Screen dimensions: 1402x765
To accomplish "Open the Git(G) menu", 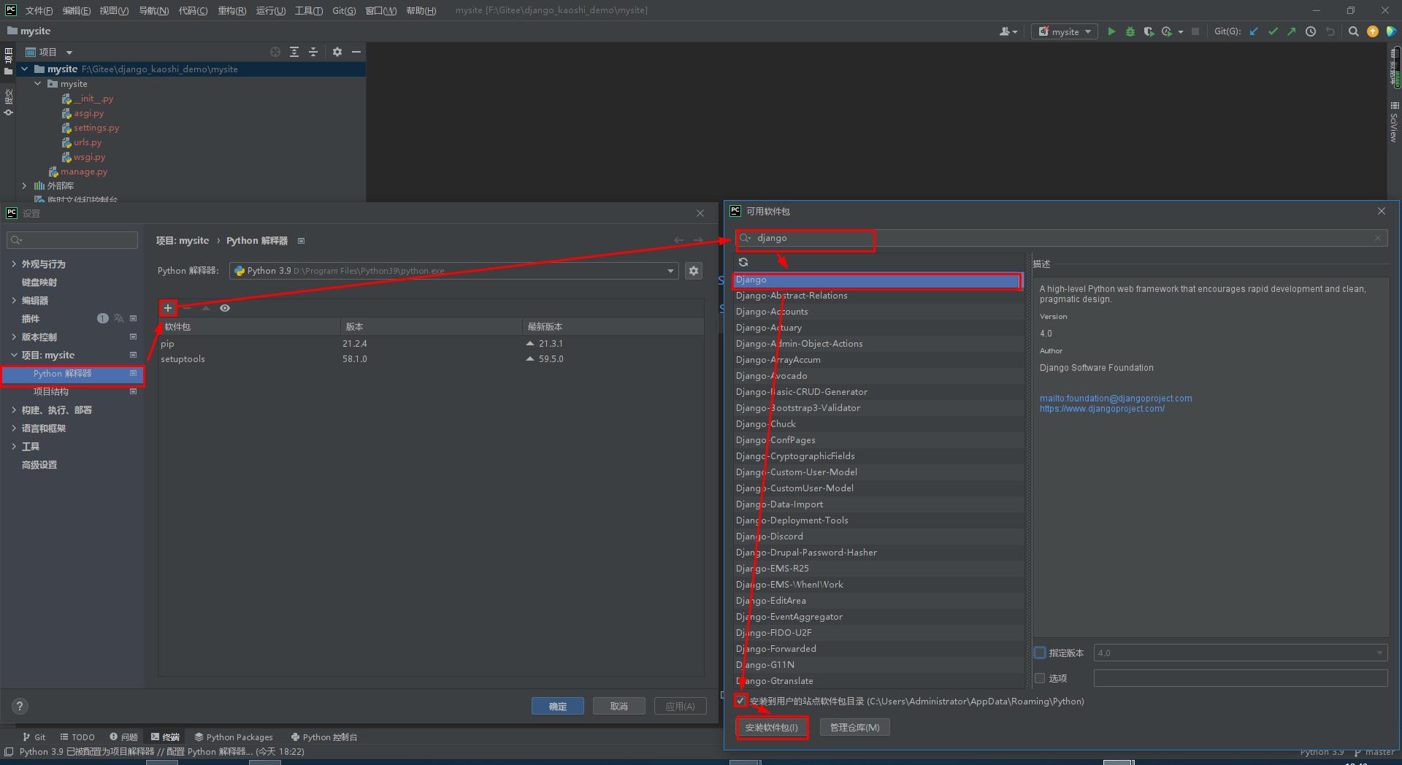I will (344, 10).
